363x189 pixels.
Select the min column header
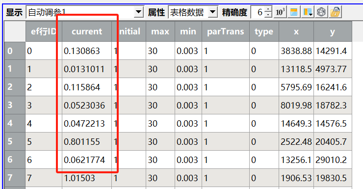tap(188, 31)
